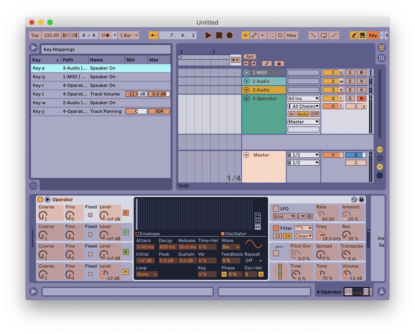Click the Set locator button
Screen dimensions: 415x334
[x=250, y=57]
